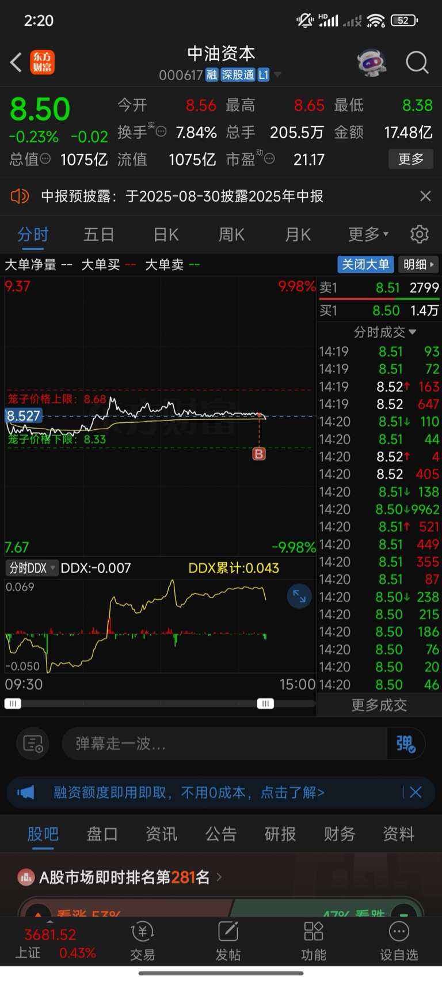The image size is (442, 984).
Task: Tap the megaphone promo icon
Action: tap(26, 792)
